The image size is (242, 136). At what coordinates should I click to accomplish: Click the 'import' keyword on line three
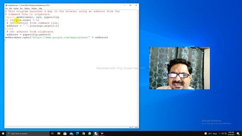(x=10, y=17)
